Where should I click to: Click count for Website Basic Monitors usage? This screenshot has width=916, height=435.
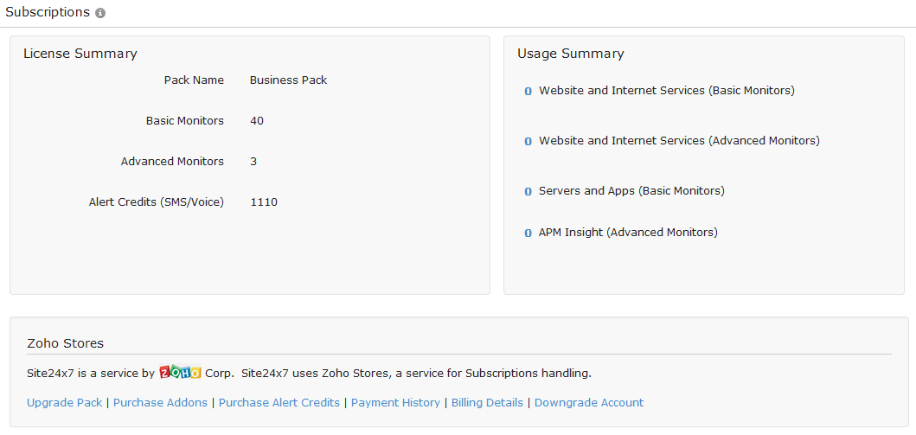point(528,92)
